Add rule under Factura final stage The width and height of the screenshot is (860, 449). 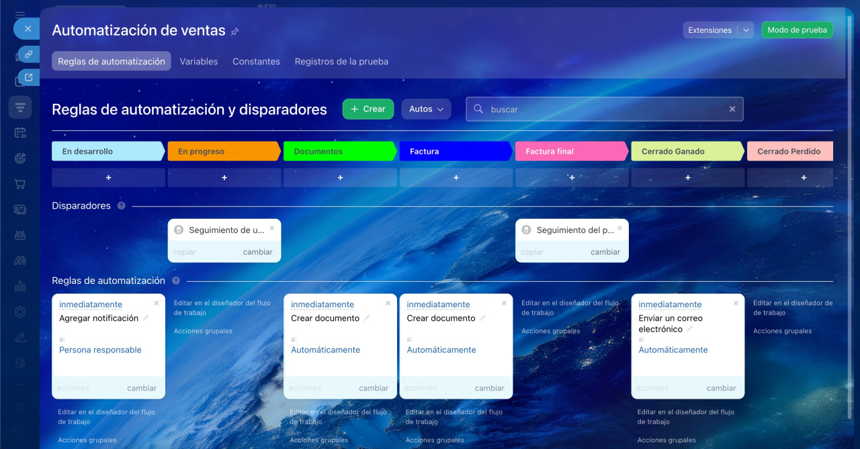coord(572,178)
